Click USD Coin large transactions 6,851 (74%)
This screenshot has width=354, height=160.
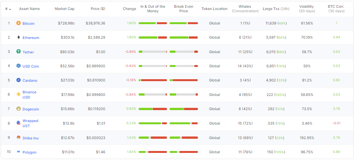[x=276, y=66]
